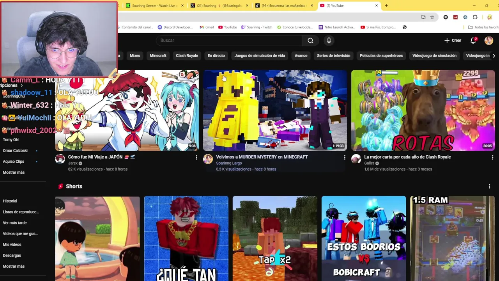Image resolution: width=499 pixels, height=281 pixels.
Task: Switch to the TikTok Encuentra tab
Action: [283, 5]
